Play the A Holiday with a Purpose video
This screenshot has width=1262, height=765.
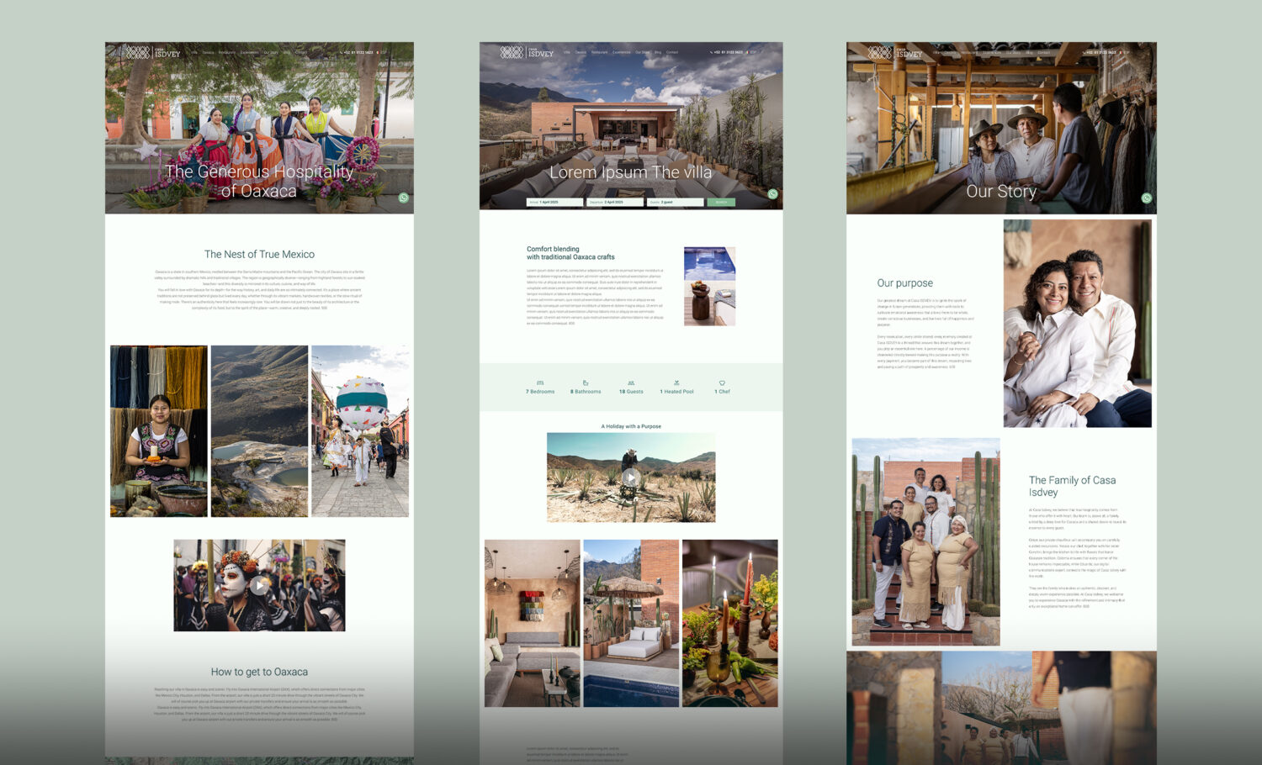(631, 477)
